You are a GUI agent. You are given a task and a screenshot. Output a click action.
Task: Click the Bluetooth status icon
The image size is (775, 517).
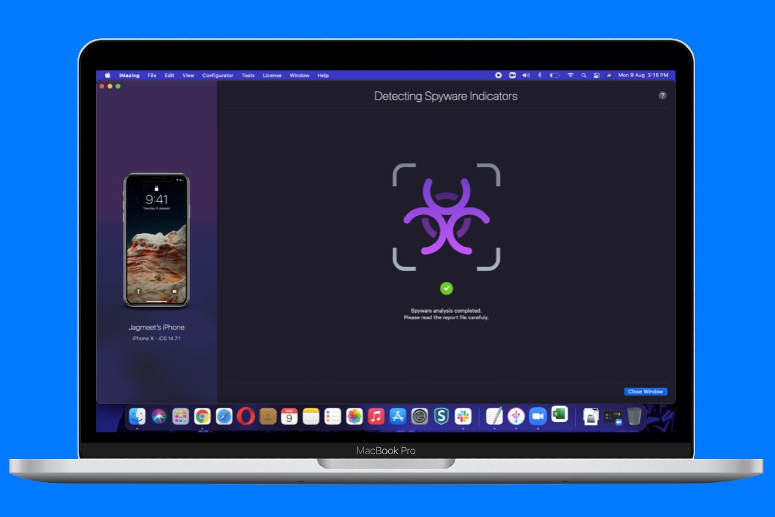click(x=540, y=75)
